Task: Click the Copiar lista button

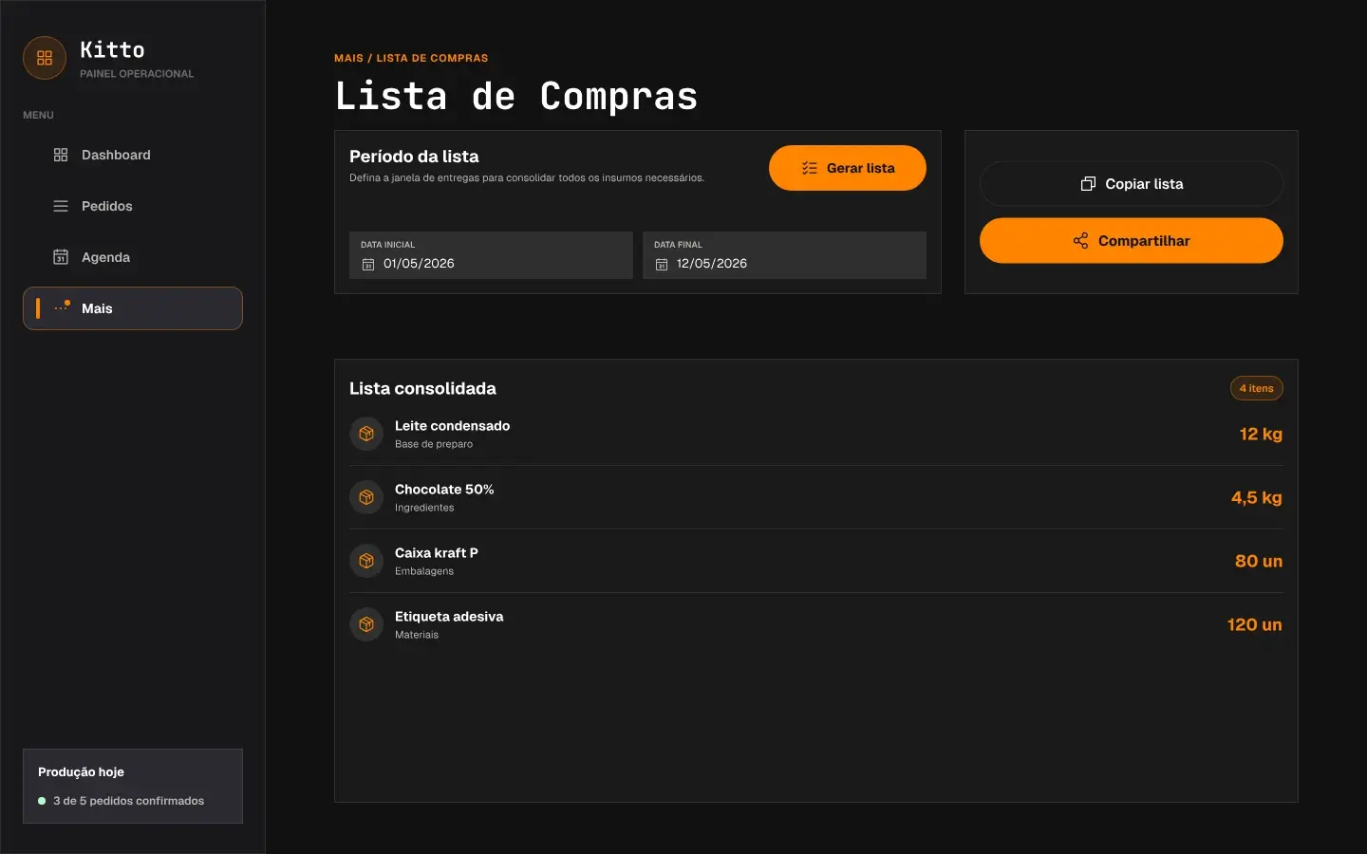Action: tap(1132, 184)
